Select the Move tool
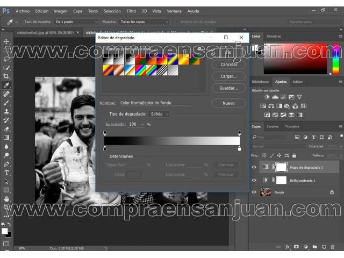The height and width of the screenshot is (258, 344). click(6, 41)
